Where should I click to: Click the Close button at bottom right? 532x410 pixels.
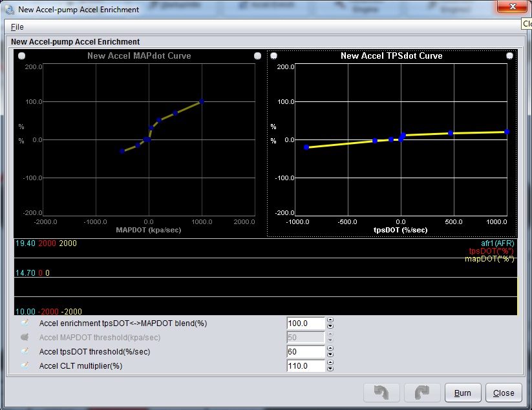pyautogui.click(x=504, y=393)
